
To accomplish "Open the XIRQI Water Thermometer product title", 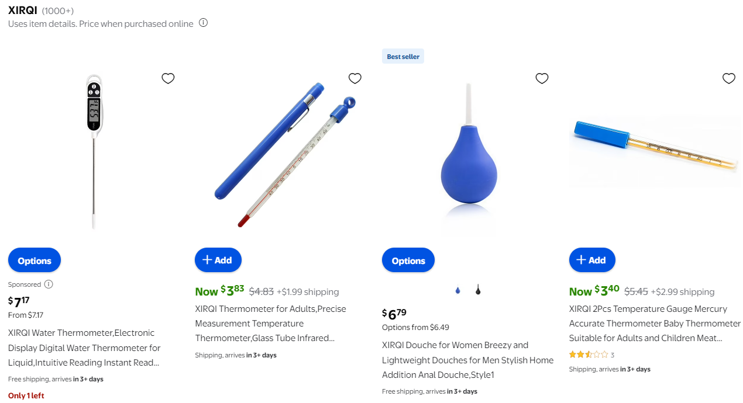I will click(84, 348).
